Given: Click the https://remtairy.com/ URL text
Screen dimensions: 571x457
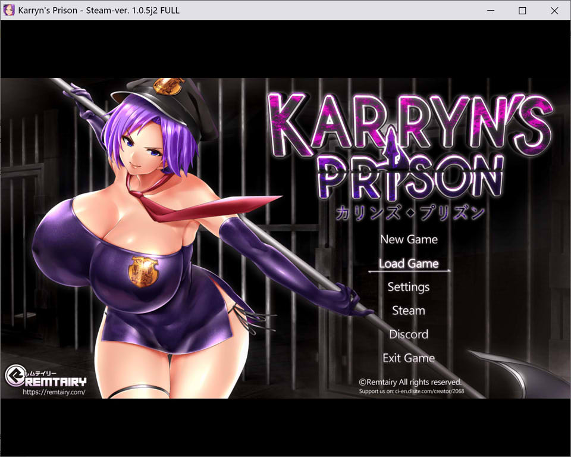Looking at the screenshot, I should pyautogui.click(x=54, y=392).
